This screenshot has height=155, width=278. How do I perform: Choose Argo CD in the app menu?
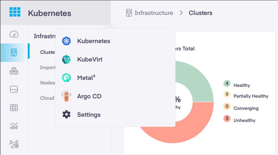[x=115, y=96]
